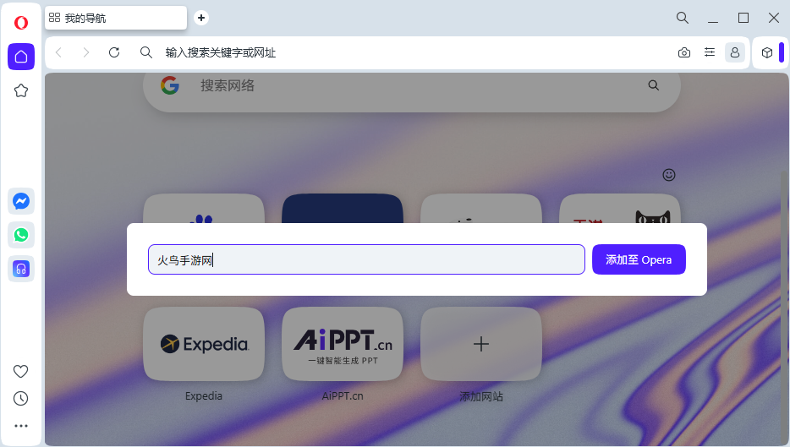Click the AiPPT.cn text label

pos(343,396)
